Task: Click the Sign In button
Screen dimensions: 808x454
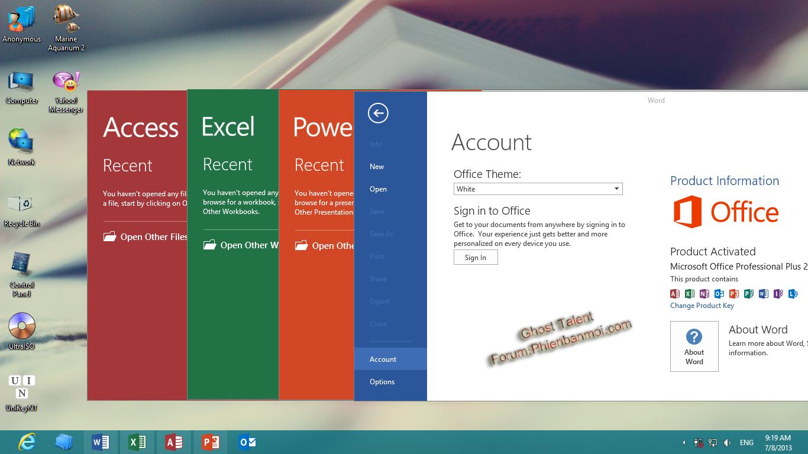Action: point(476,258)
